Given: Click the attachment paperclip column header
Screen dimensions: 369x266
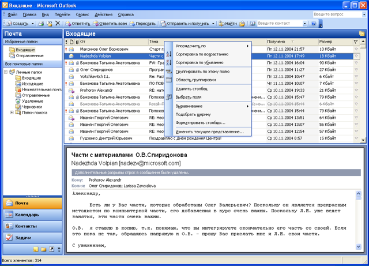Looking at the screenshot, I should [x=77, y=42].
